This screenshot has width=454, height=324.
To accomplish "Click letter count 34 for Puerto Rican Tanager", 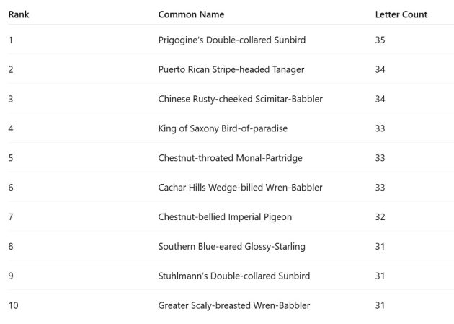I will pyautogui.click(x=380, y=69).
